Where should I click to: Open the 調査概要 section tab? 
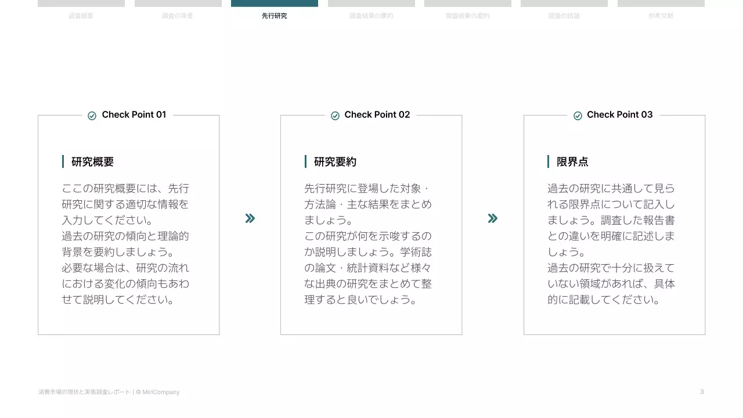coord(81,16)
